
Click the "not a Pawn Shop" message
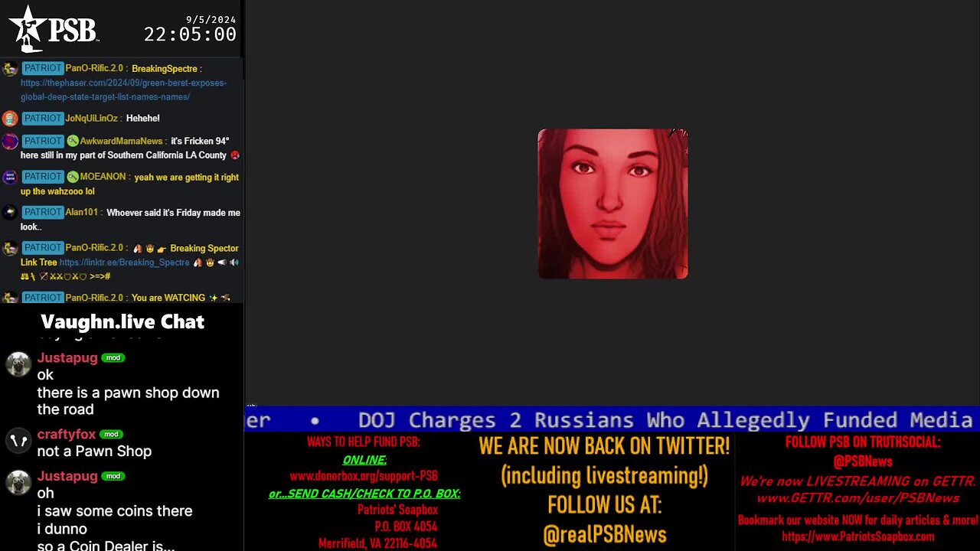coord(94,451)
